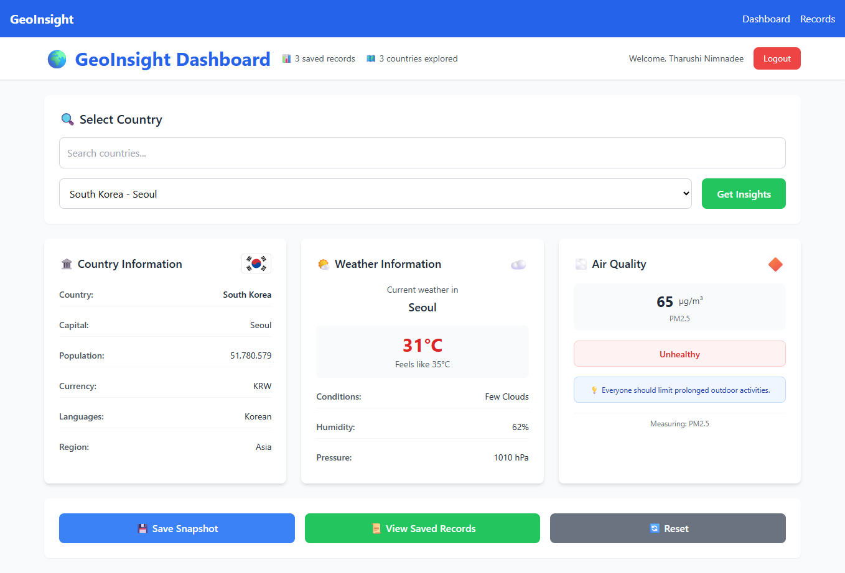Log out with the red Logout button
Viewport: 845px width, 573px height.
[777, 58]
